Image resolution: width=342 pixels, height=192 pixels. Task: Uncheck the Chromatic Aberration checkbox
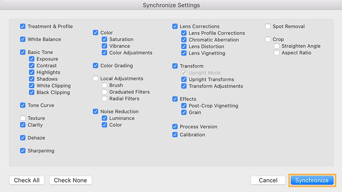184,40
